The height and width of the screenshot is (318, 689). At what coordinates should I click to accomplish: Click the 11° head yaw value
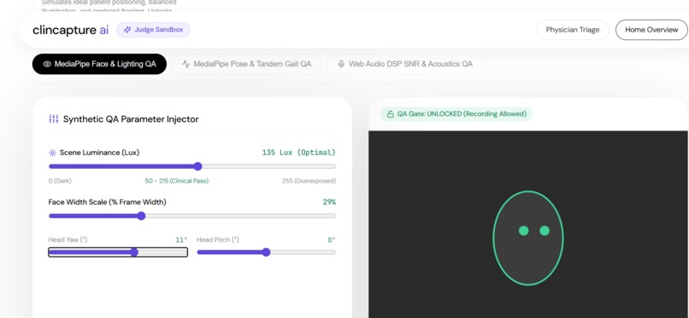pyautogui.click(x=181, y=240)
